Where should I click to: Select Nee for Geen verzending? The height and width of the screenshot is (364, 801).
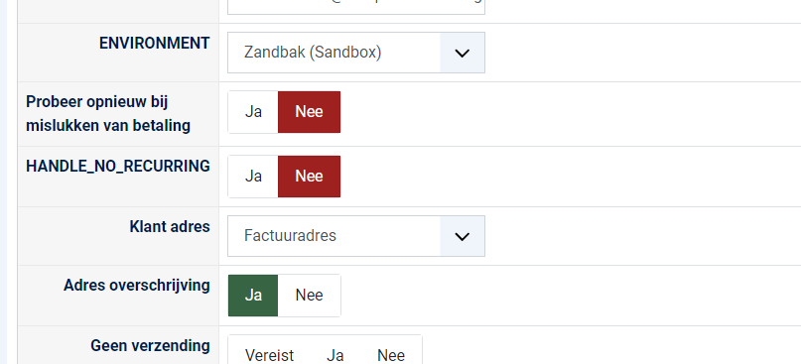point(391,355)
